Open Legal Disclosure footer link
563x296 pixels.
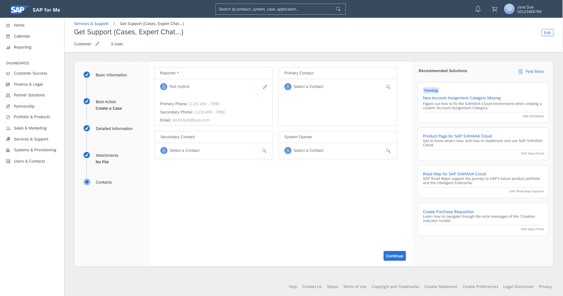(518, 287)
